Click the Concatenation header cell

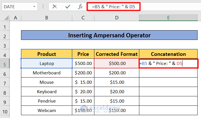168,54
